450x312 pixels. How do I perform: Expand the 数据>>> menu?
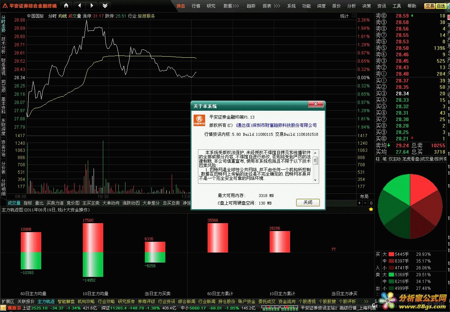[x=231, y=6]
